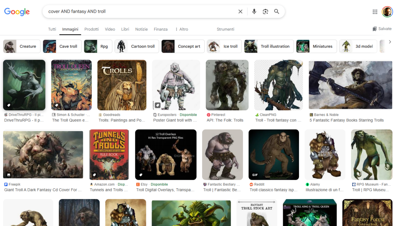The width and height of the screenshot is (395, 226).
Task: Open Google Lens image search
Action: 265,12
